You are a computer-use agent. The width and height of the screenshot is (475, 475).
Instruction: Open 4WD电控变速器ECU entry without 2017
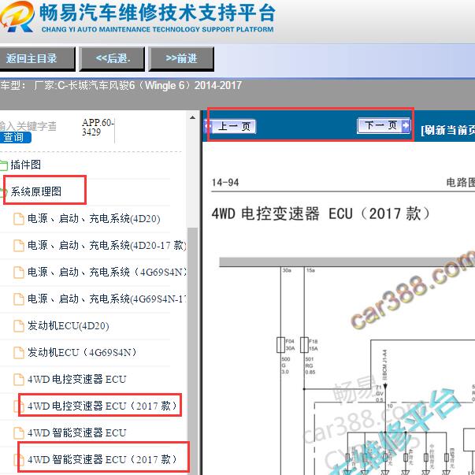76,379
